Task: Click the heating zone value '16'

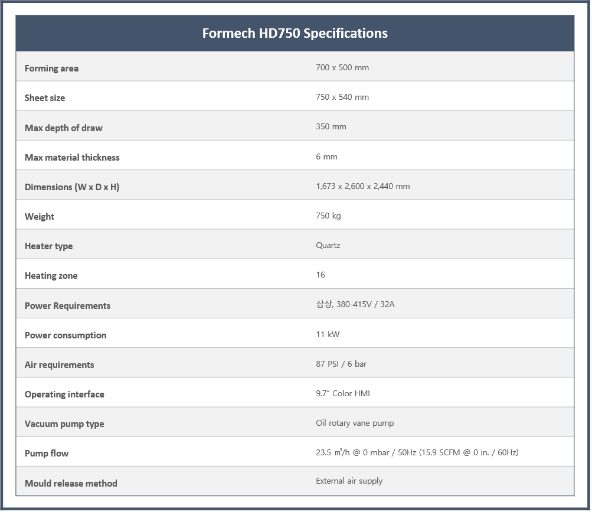Action: (320, 275)
